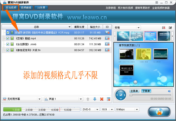The image size is (176, 121).
Task: Move selected video up with gray arrow
Action: (x=88, y=99)
